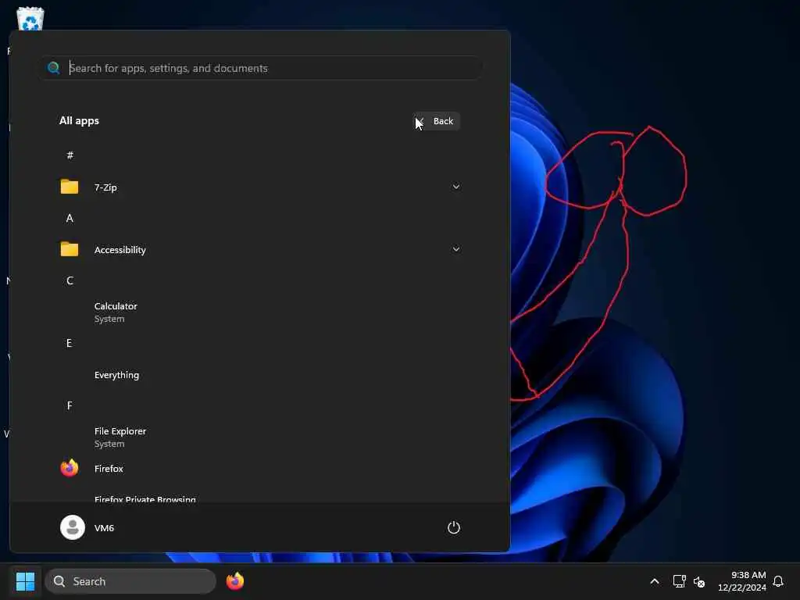Viewport: 800px width, 600px height.
Task: Jump using the A letter header
Action: point(70,218)
